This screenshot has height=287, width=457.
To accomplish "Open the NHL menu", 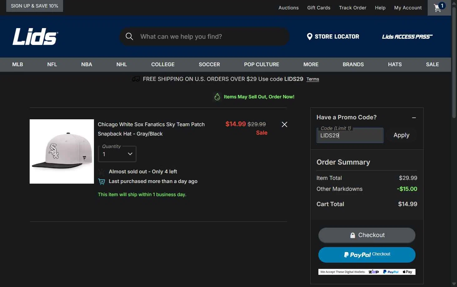I will [x=122, y=65].
